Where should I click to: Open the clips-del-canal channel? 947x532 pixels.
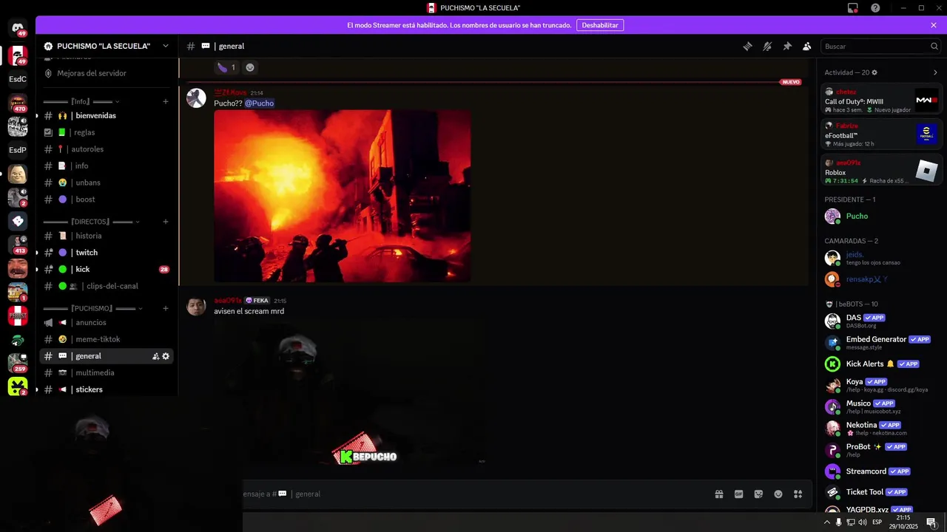(x=106, y=286)
